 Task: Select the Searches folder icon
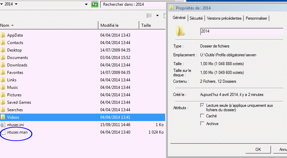[x=3, y=110]
